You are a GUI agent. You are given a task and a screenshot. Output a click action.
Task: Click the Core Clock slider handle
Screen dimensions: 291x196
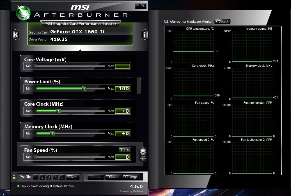coord(58,111)
